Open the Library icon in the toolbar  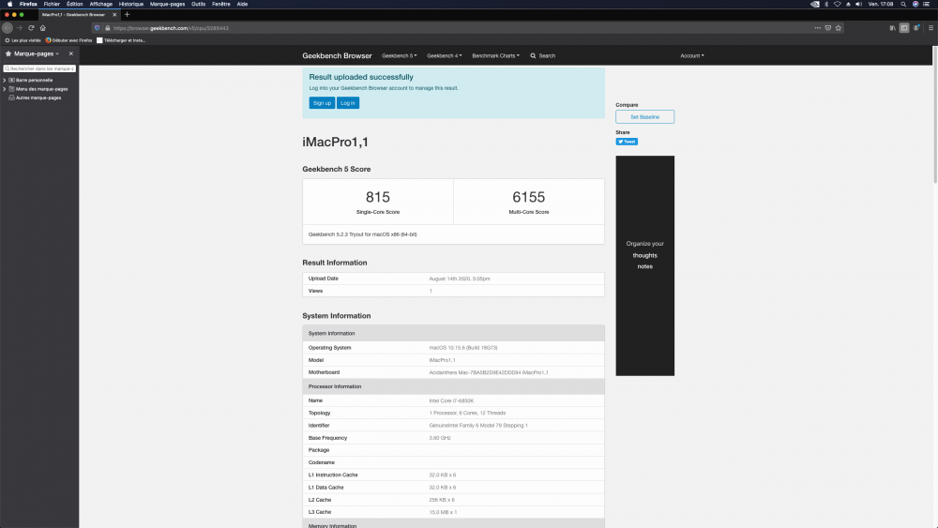(893, 28)
